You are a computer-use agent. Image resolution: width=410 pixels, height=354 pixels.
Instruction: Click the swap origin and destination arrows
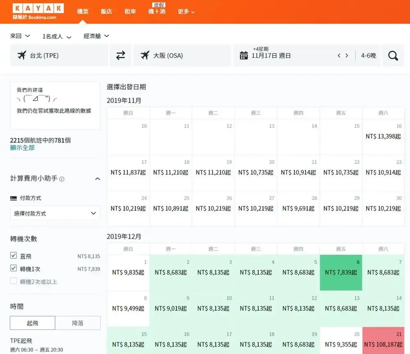[121, 55]
